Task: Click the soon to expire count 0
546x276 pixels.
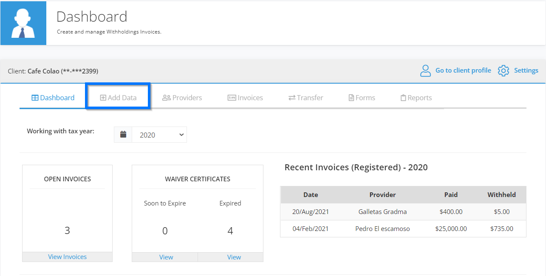Action: [x=165, y=231]
